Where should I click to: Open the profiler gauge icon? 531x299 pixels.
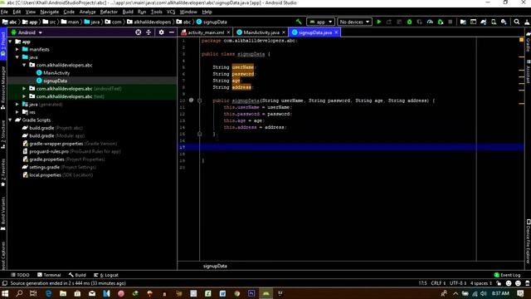[430, 22]
